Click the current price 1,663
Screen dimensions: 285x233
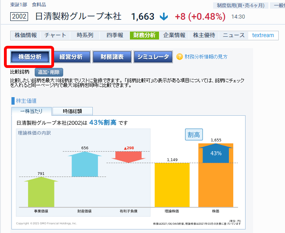pos(142,17)
